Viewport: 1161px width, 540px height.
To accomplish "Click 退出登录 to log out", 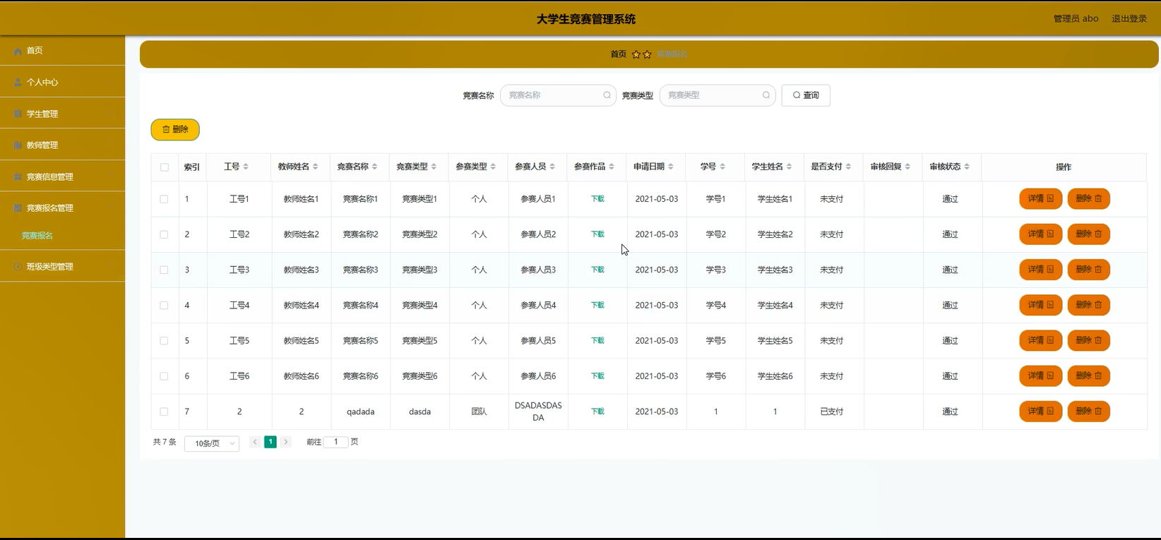I will (1129, 19).
